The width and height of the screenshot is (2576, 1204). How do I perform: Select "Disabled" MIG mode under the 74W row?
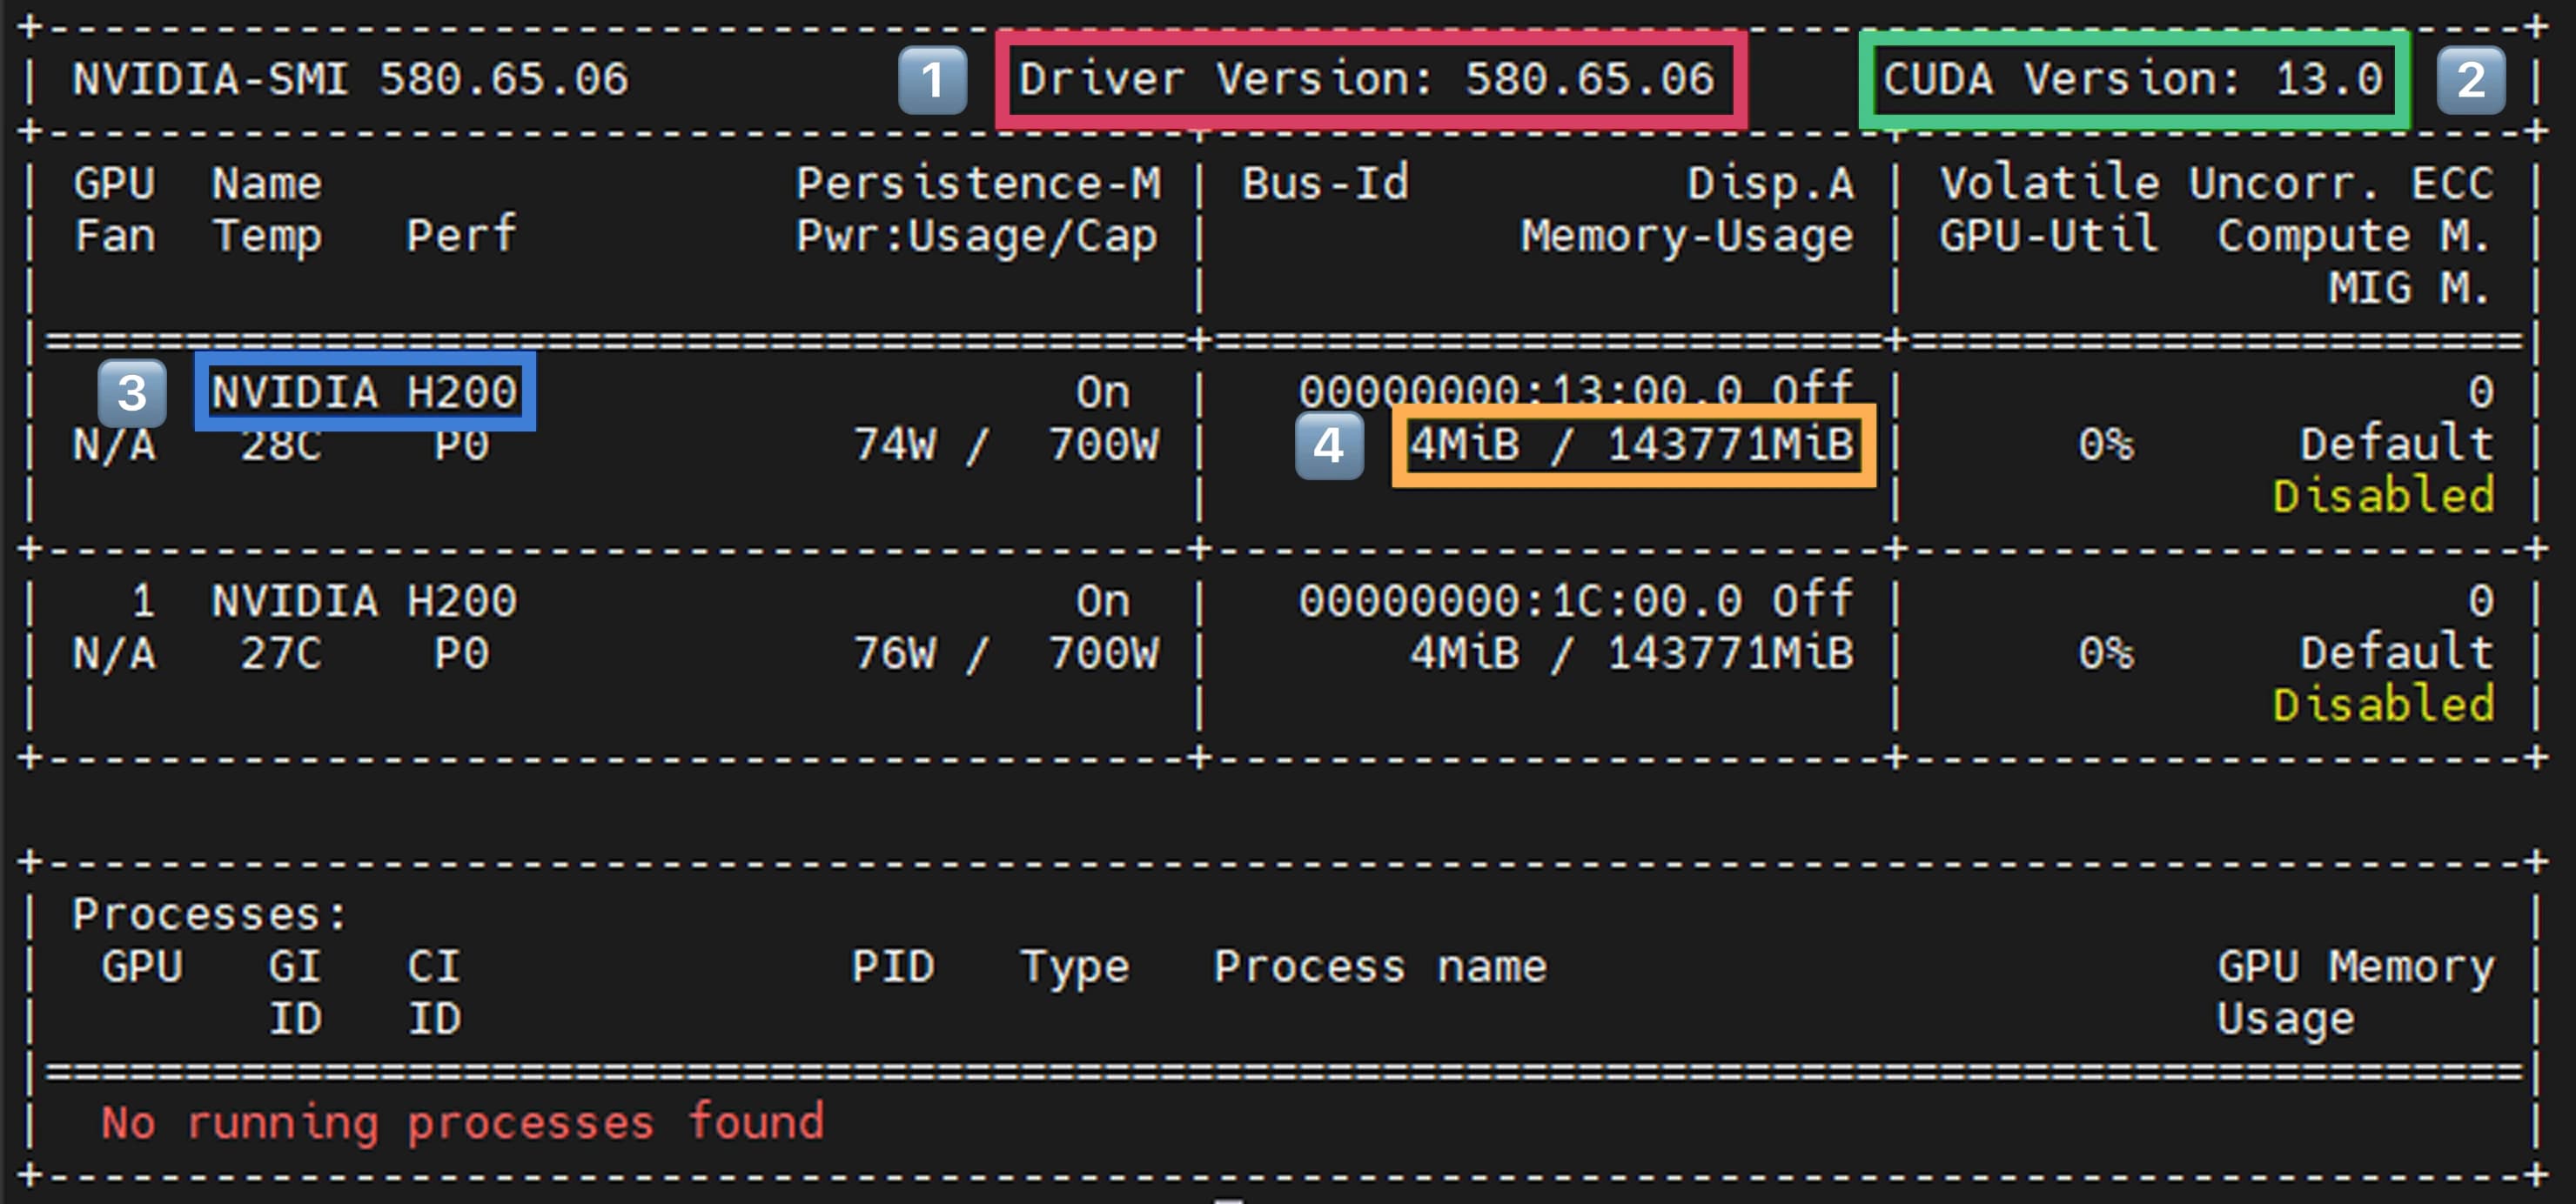click(2383, 496)
